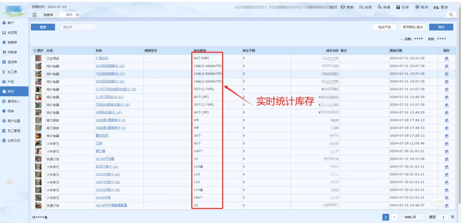Click the thumbnail image of 51cm米筛 row
The height and width of the screenshot is (223, 461).
pos(38,197)
